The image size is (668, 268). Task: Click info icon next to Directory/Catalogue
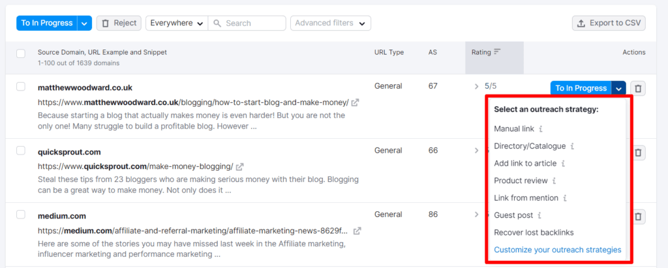tap(572, 146)
